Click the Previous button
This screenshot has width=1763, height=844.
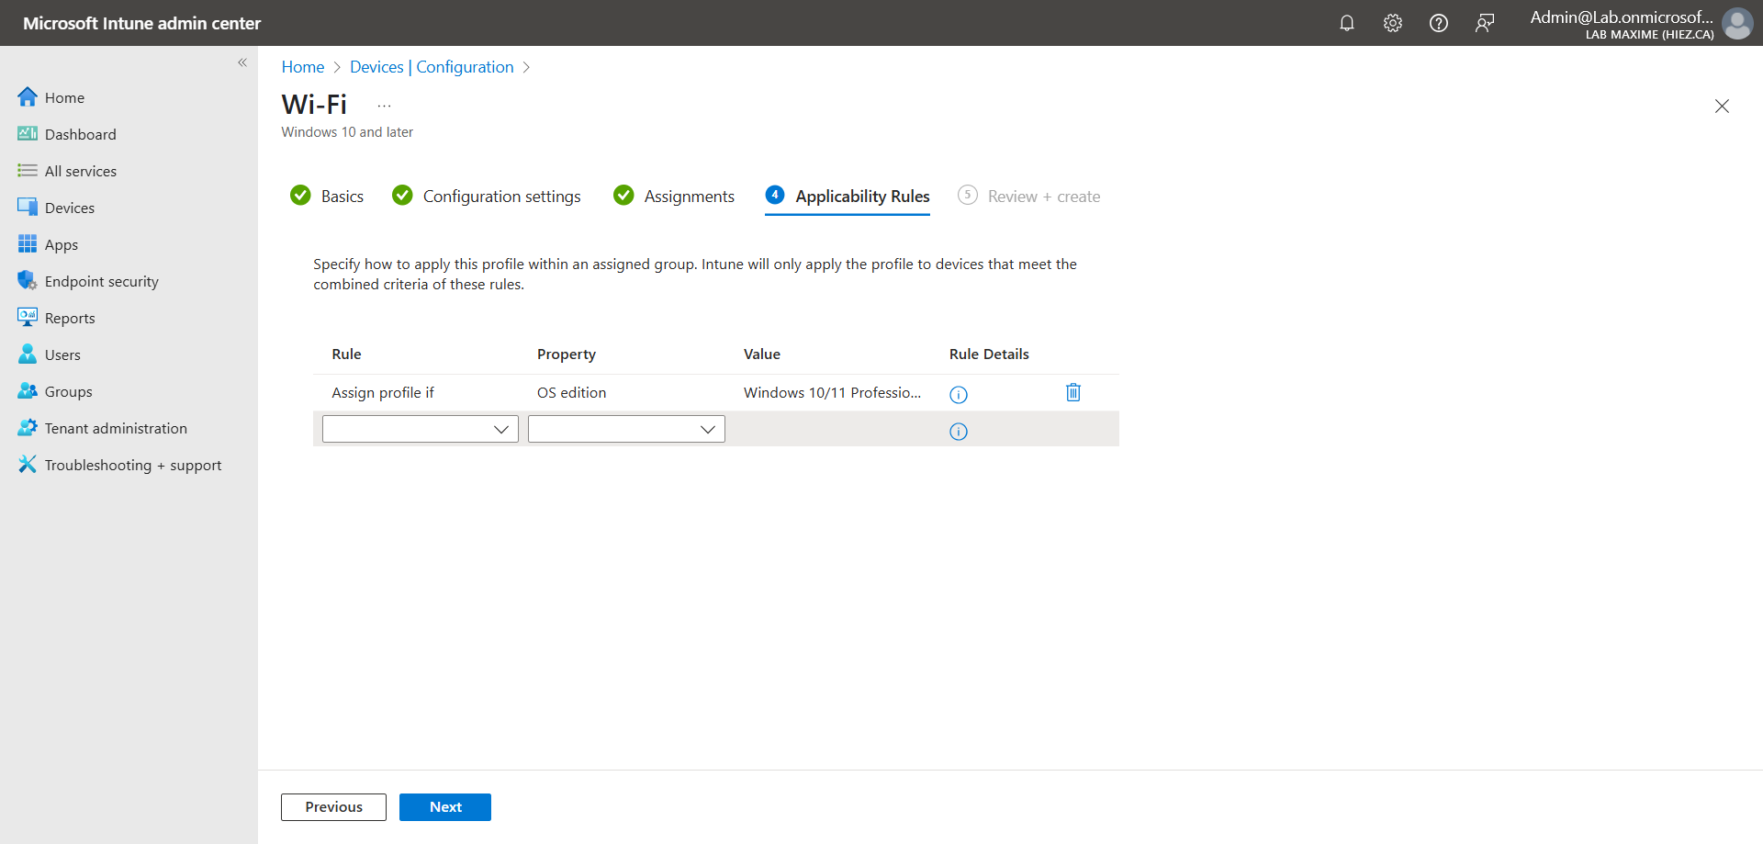coord(333,807)
